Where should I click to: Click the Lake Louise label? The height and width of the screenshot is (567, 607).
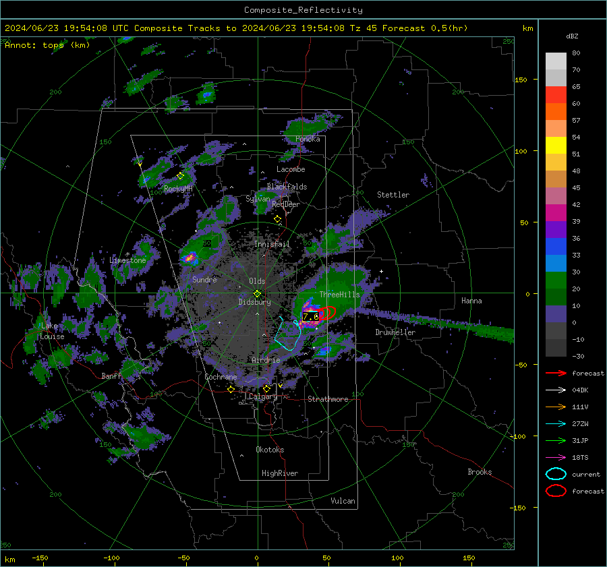click(52, 331)
